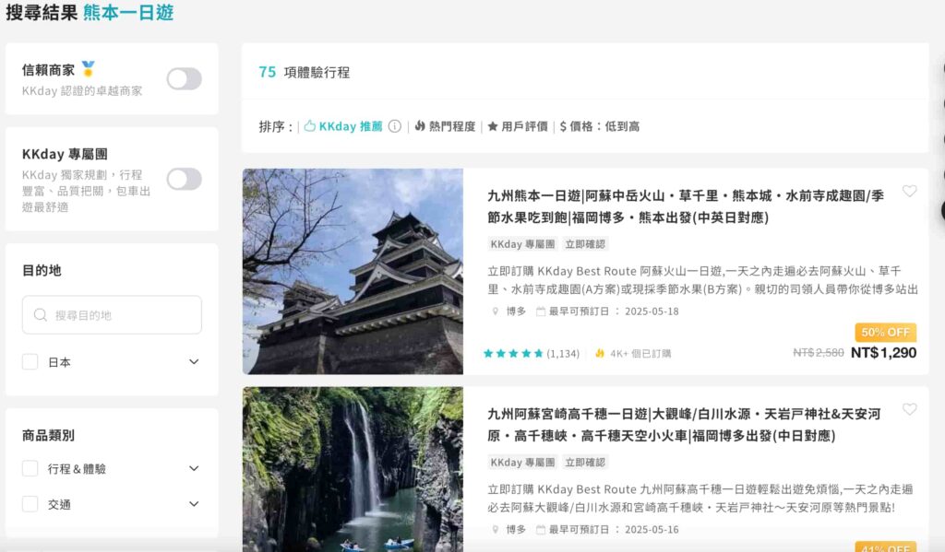Sort by 價格：低到高

pyautogui.click(x=600, y=126)
